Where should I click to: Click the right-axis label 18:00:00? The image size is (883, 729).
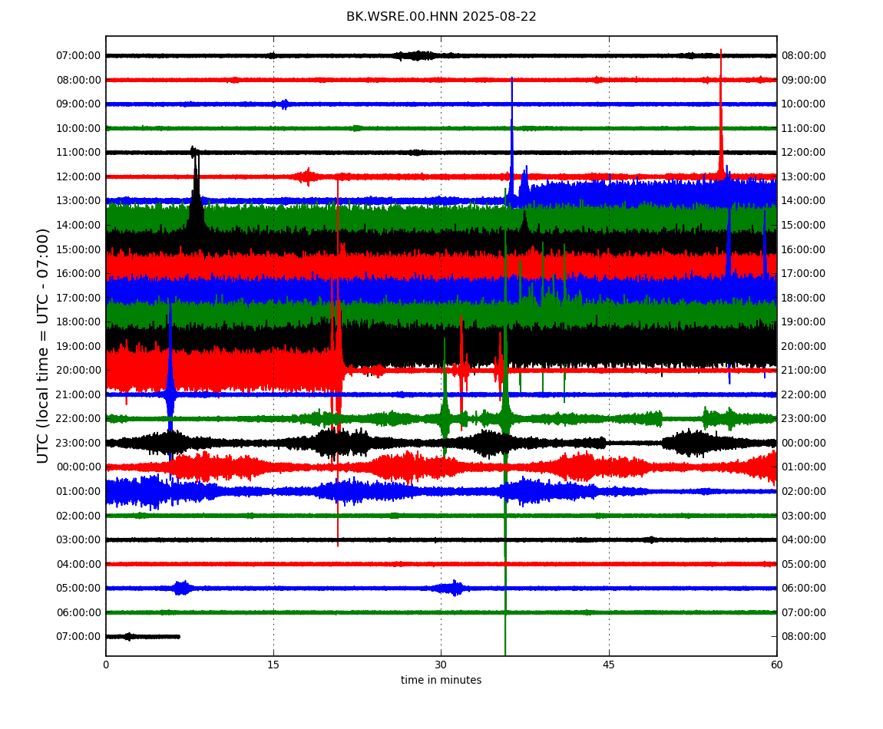click(x=804, y=298)
